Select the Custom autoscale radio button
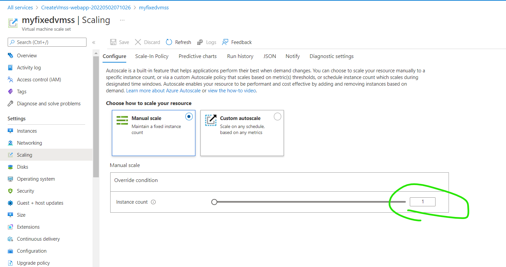The image size is (506, 267). pos(278,117)
